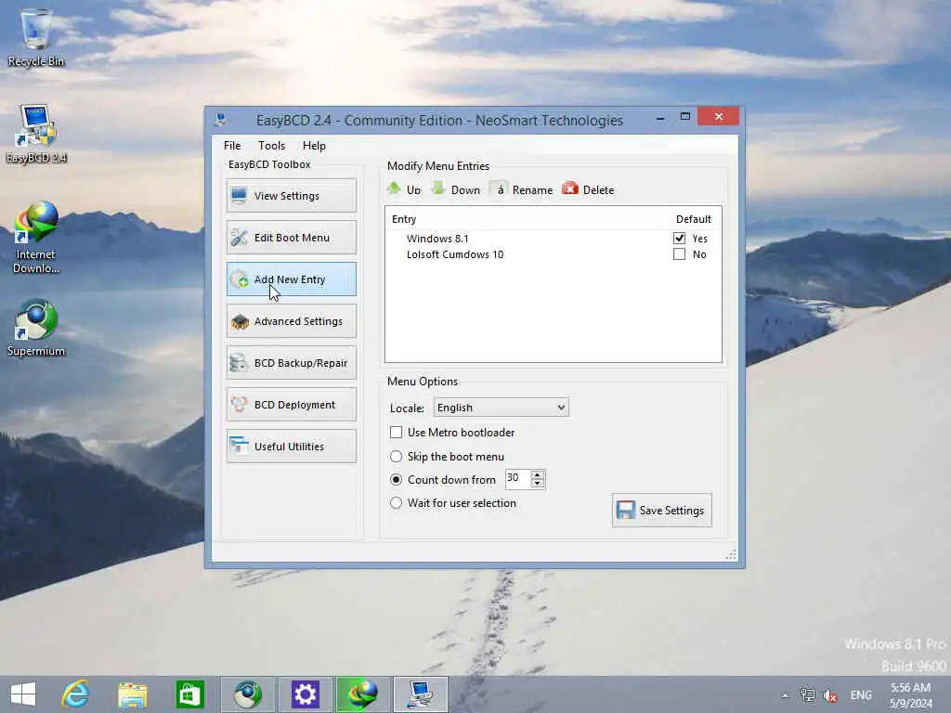Viewport: 951px width, 713px height.
Task: Switch to Supermium browser in taskbar
Action: (247, 694)
